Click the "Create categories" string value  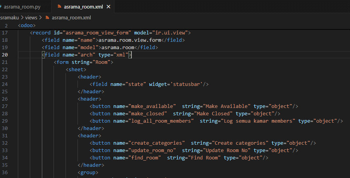[x=240, y=143]
